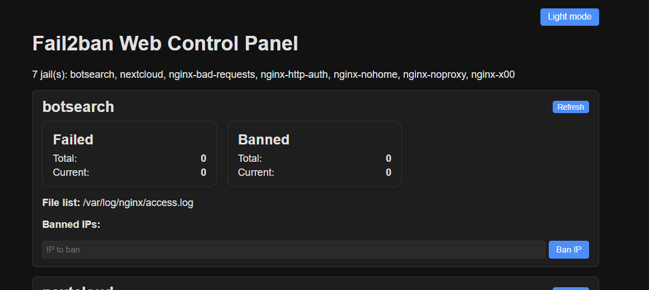Click the 'Banned IPs:' label

pyautogui.click(x=71, y=224)
